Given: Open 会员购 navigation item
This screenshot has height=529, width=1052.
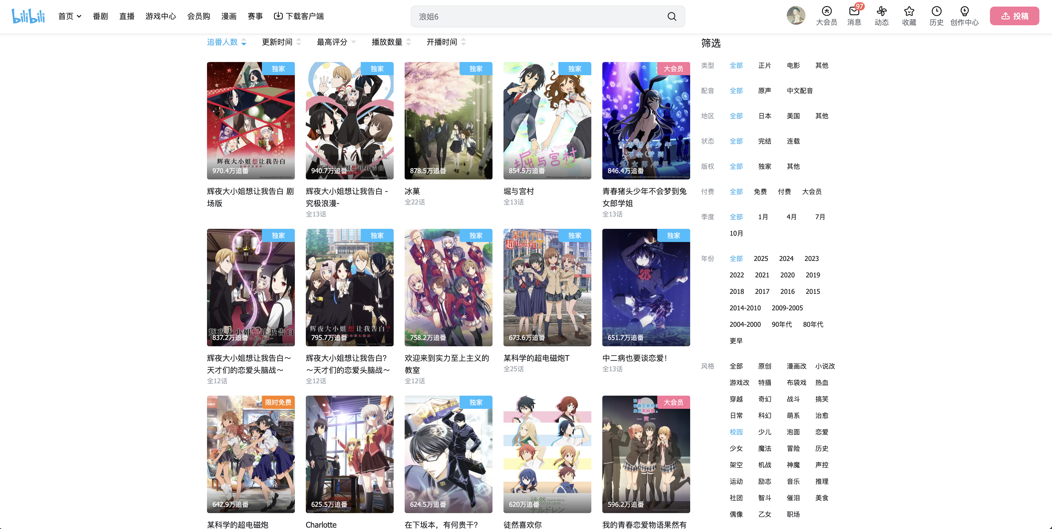Looking at the screenshot, I should [x=198, y=16].
